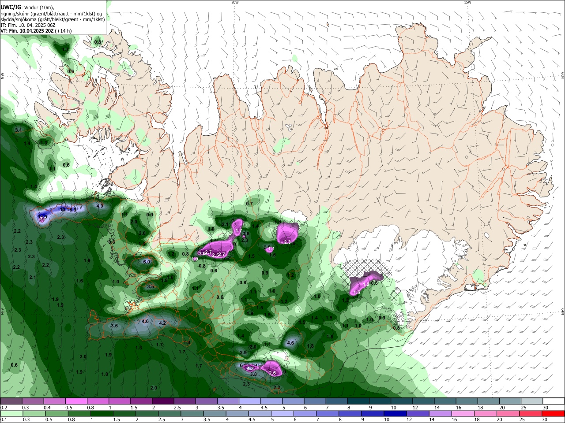Click the 'VT: Fim. 10.04.2025 20Z (+14 h)' valid time

tap(36, 31)
